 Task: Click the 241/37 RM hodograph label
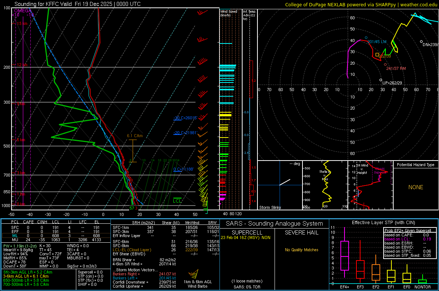click(x=396, y=68)
